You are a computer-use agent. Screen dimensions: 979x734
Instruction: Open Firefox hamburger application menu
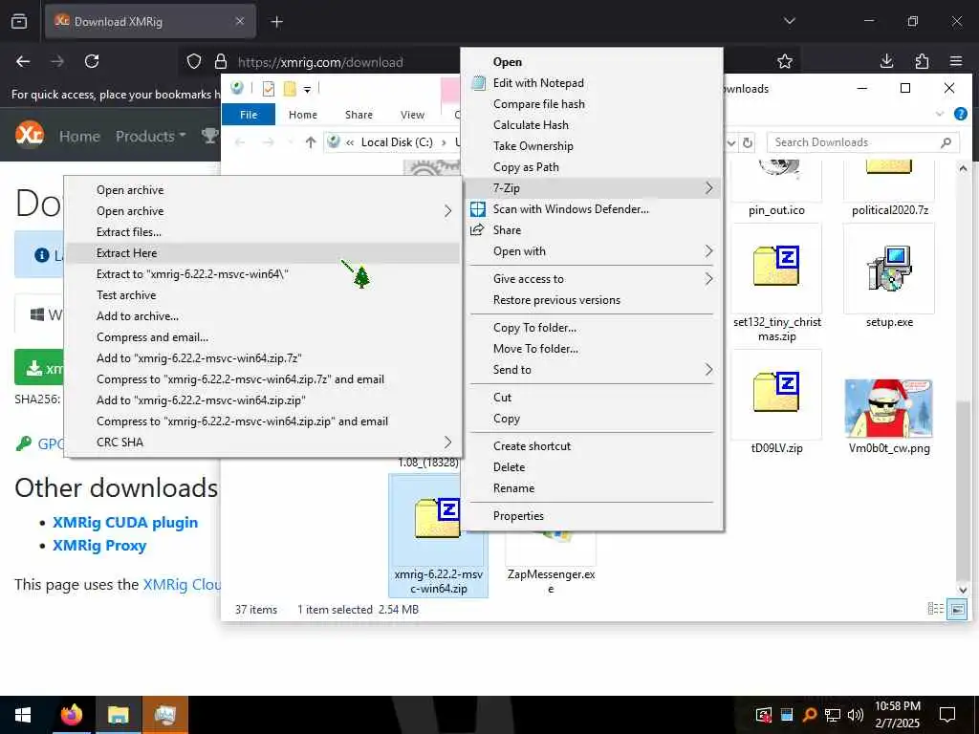(x=956, y=61)
